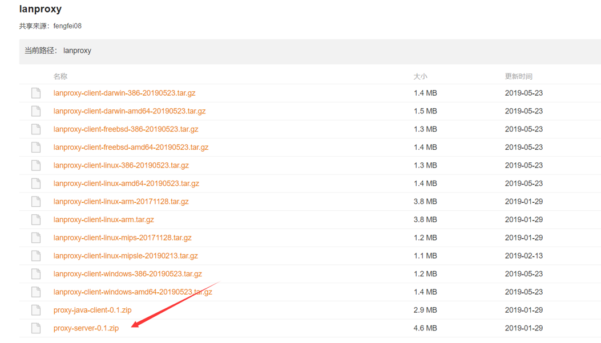Click file icon beside lanproxy-client-freebsd-386-20190523.tar.gz
Viewport: 601px width, 343px height.
click(x=36, y=129)
